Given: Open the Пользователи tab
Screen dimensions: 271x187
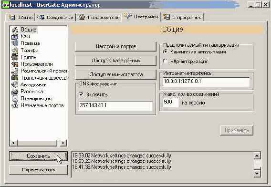Looking at the screenshot, I should (x=99, y=17).
